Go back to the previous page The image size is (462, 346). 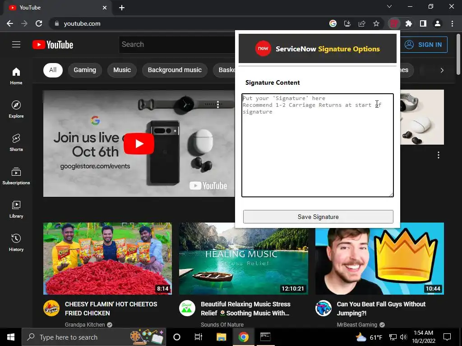10,23
